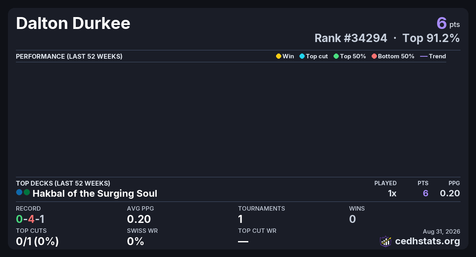The height and width of the screenshot is (257, 476).
Task: Sort by the PPG column header
Action: (x=454, y=183)
